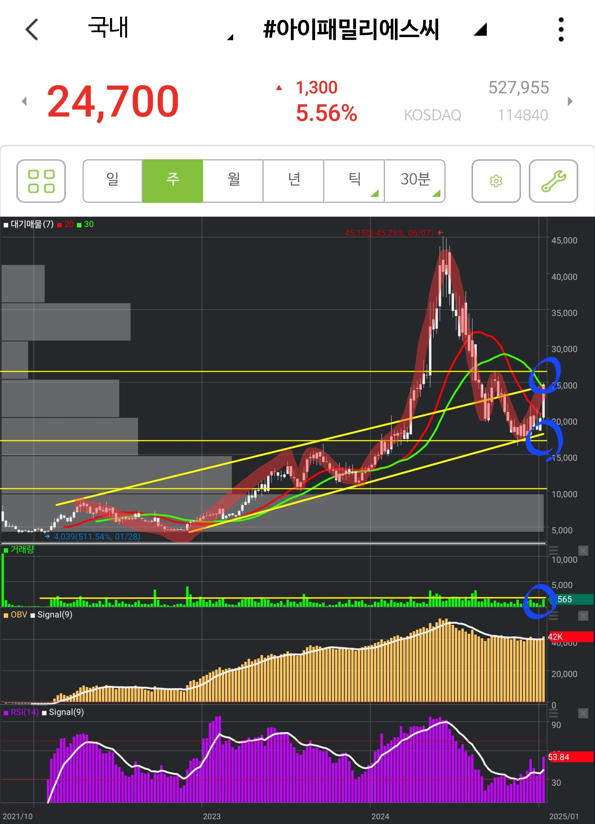Screen dimensions: 595x824
Task: Tap the 45,000 price axis label
Action: tap(564, 240)
